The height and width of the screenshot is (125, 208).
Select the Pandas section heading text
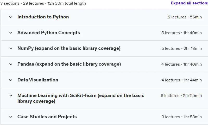(x=69, y=64)
